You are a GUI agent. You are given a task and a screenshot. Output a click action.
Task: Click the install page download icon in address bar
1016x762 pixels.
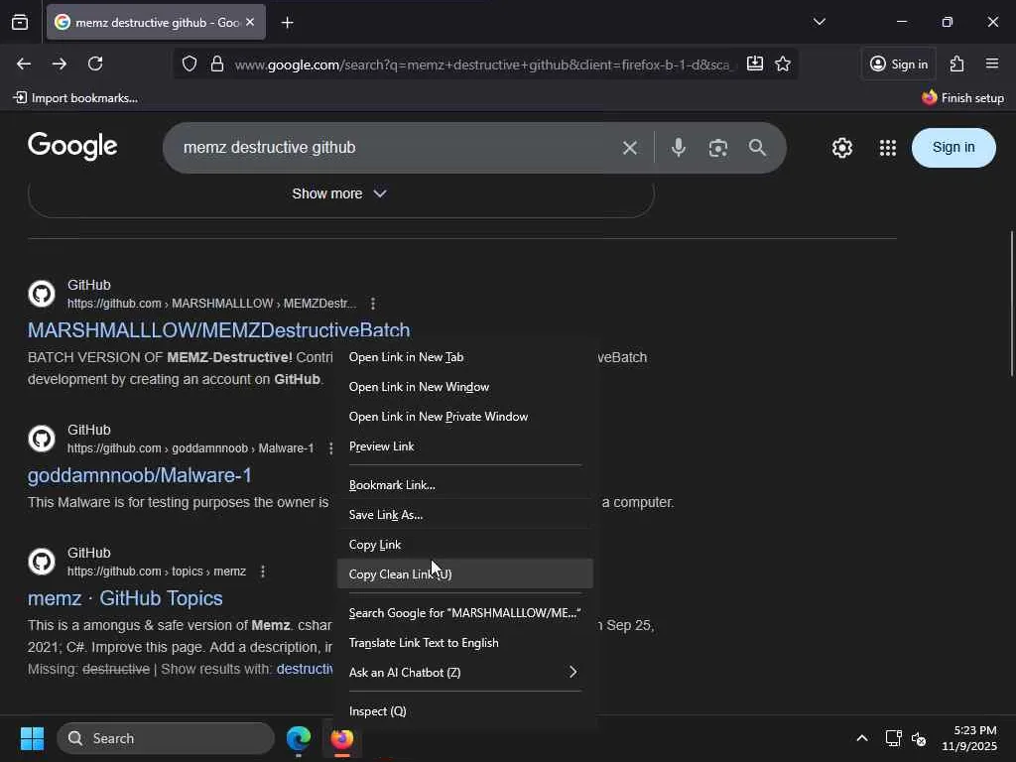tap(755, 63)
